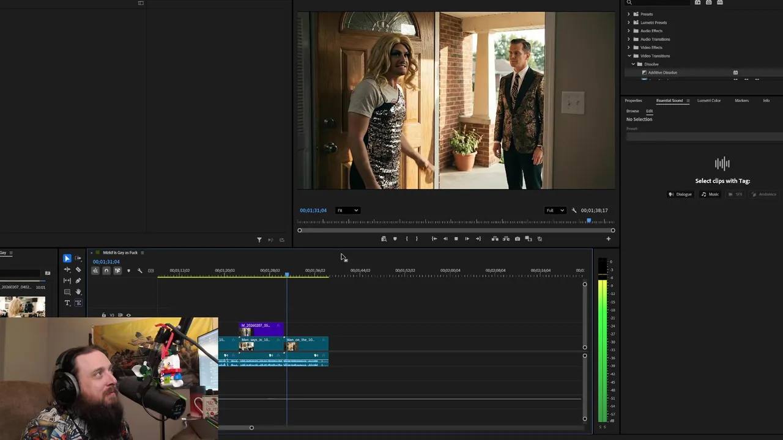
Task: Toggle V3 track lock
Action: click(x=103, y=315)
